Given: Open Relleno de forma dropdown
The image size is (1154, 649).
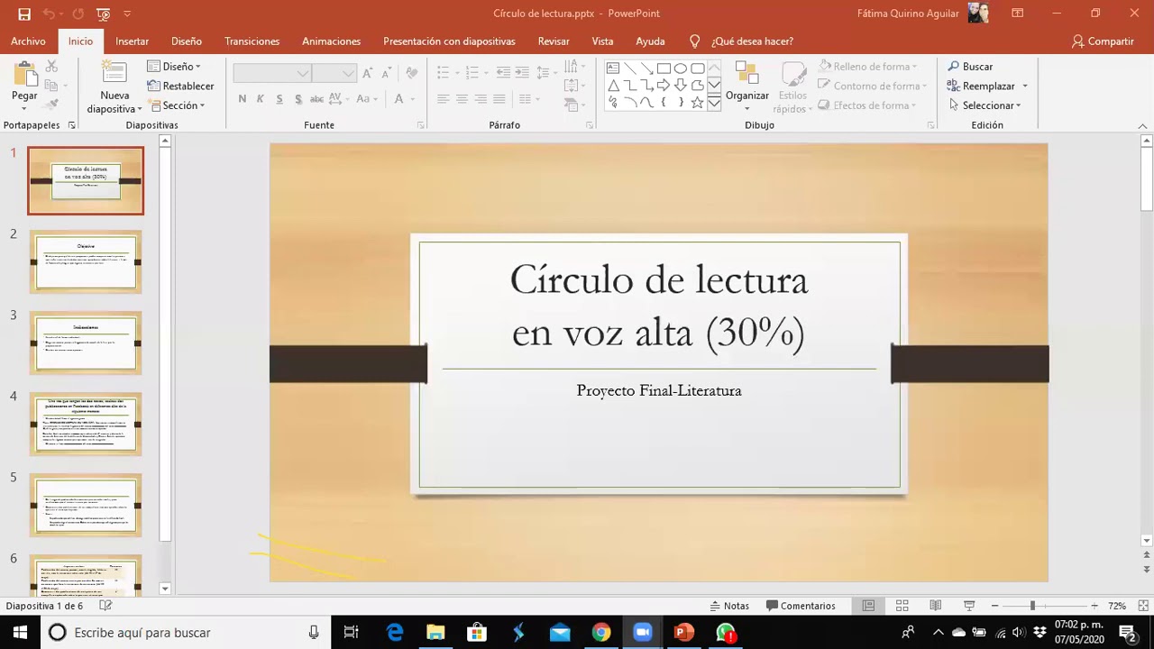Looking at the screenshot, I should pos(868,67).
